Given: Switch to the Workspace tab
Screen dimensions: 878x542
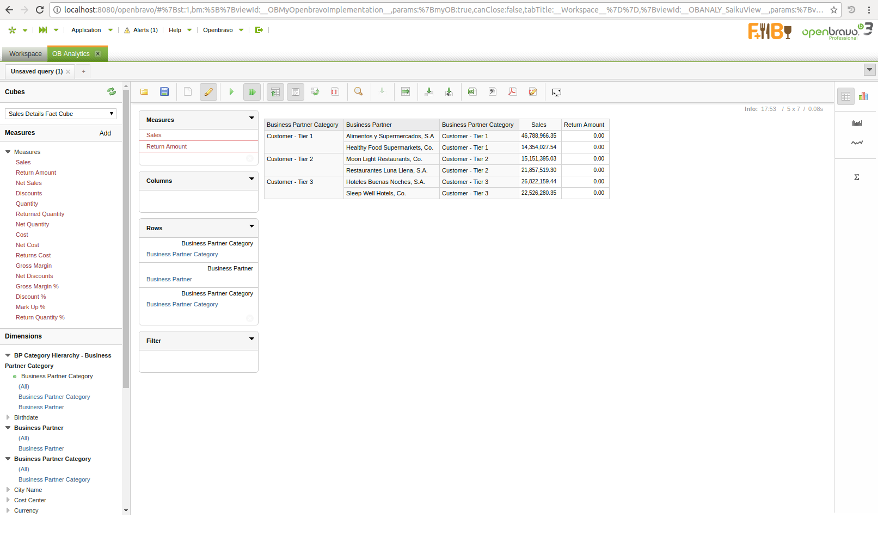Looking at the screenshot, I should pos(25,54).
